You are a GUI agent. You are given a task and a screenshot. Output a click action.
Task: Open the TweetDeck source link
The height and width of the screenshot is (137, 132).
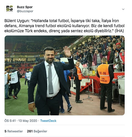coord(48,121)
